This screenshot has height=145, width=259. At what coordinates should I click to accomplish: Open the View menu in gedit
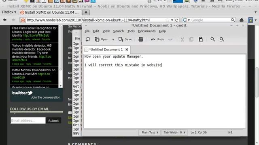click(x=106, y=31)
